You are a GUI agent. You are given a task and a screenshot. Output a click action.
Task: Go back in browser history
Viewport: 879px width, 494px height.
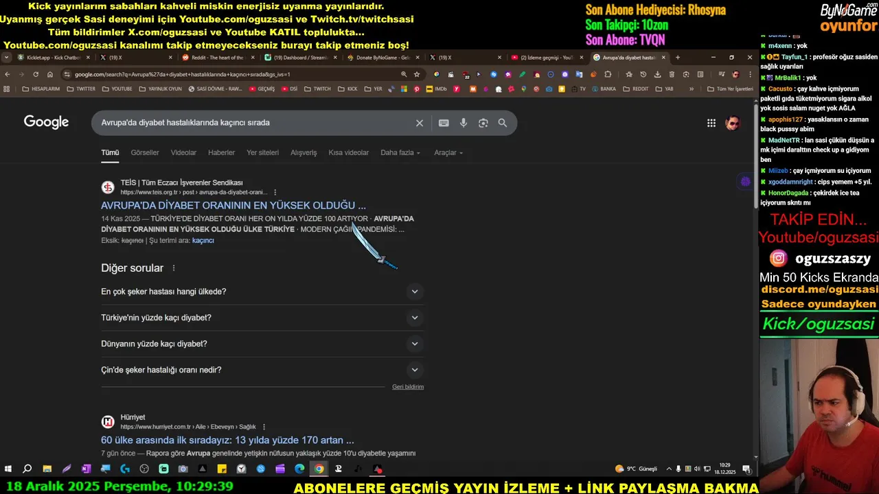[8, 74]
